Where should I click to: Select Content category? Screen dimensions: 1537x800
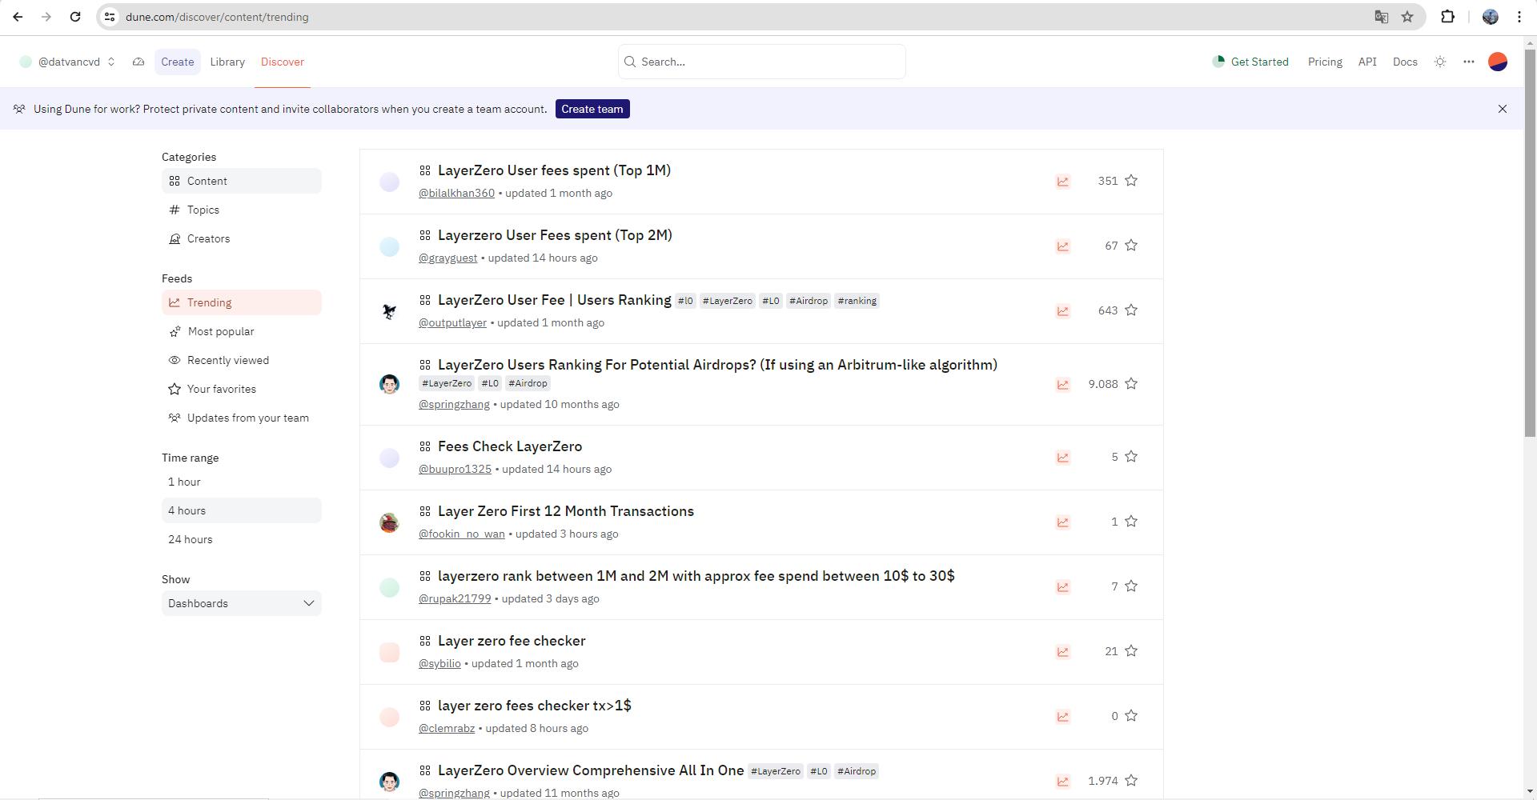click(x=241, y=181)
